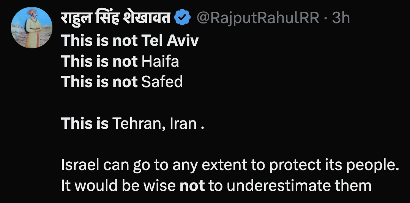This screenshot has height=203, width=410.
Task: Click the word "Haifa" in the tweet
Action: [160, 61]
